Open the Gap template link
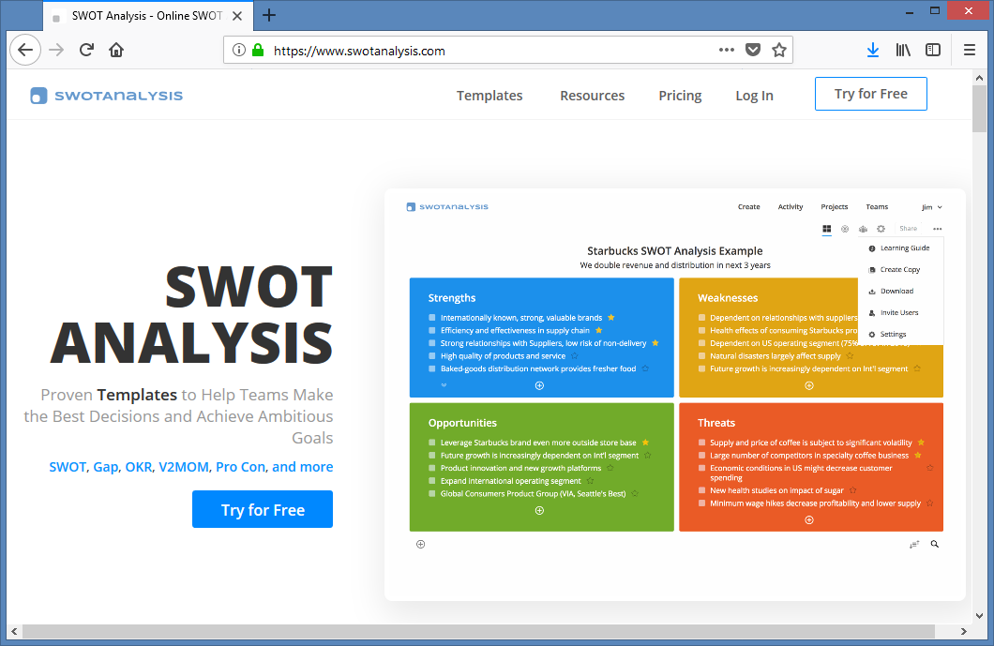The height and width of the screenshot is (646, 994). pos(105,467)
